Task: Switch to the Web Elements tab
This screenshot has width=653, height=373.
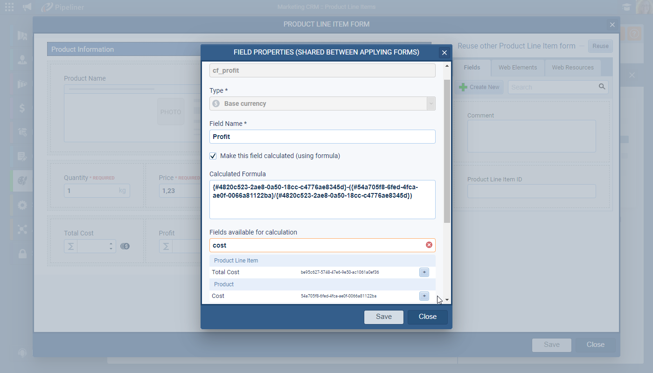Action: pos(518,68)
